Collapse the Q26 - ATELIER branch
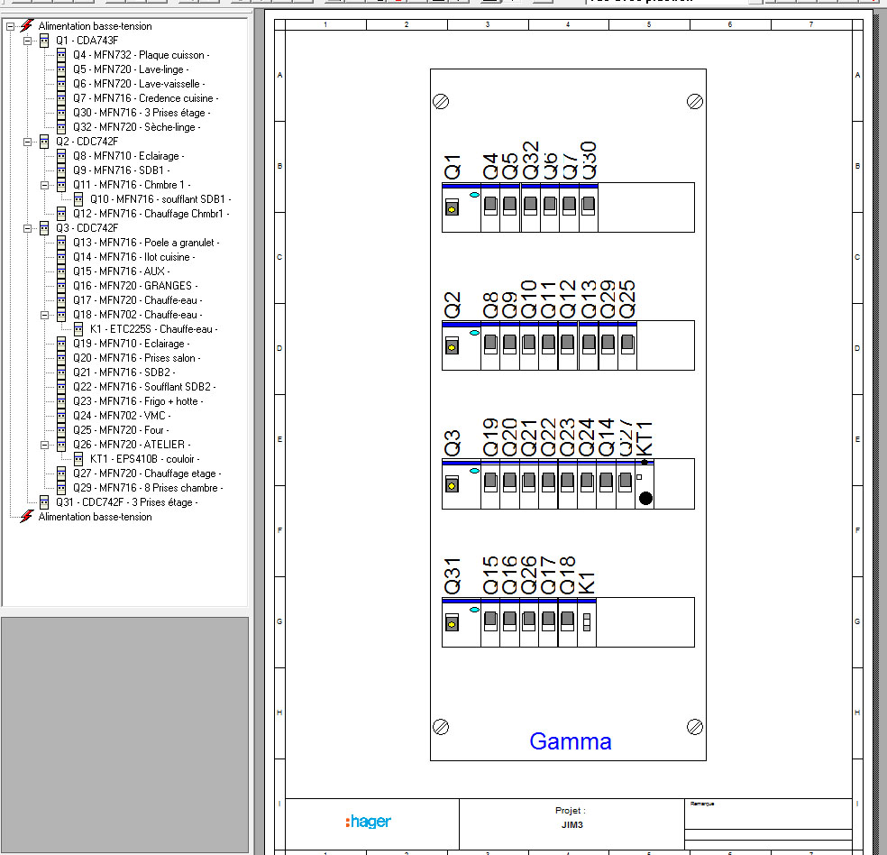 point(45,445)
